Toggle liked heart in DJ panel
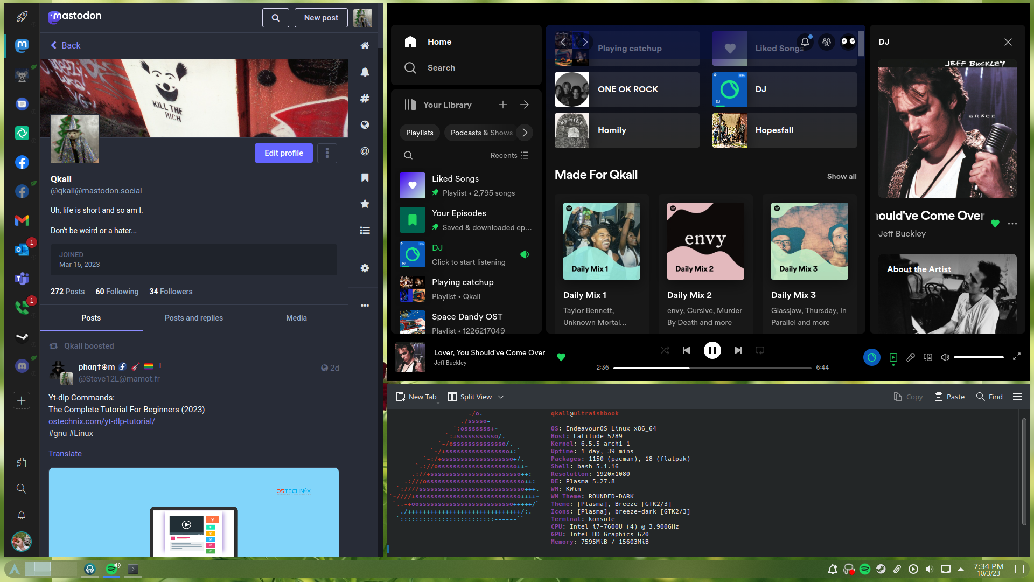 [995, 224]
